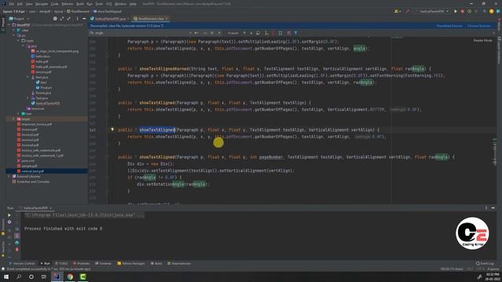The width and height of the screenshot is (502, 282).
Task: Click the Build hammer icon in top toolbar
Action: tap(407, 11)
